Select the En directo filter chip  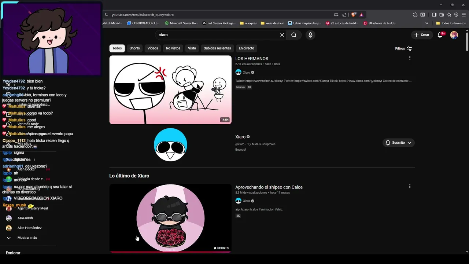(246, 48)
